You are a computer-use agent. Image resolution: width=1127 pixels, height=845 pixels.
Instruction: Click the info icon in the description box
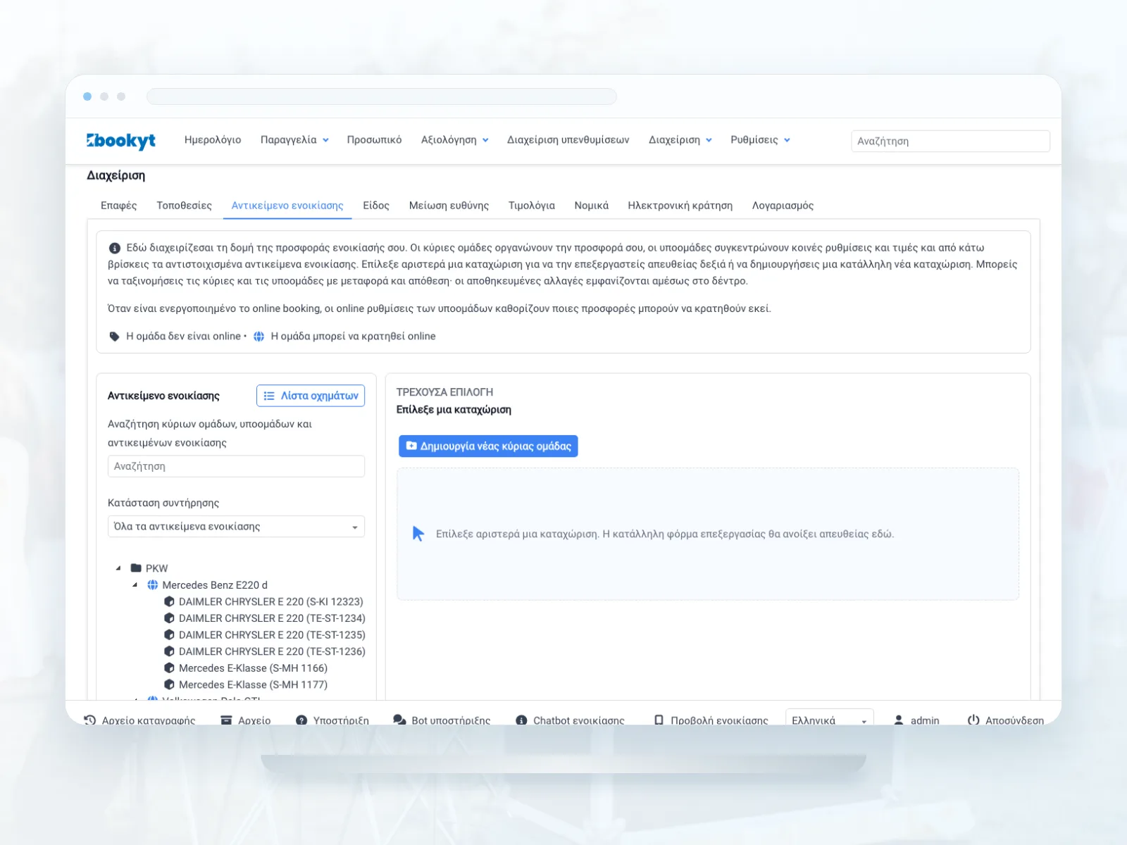[x=114, y=248]
